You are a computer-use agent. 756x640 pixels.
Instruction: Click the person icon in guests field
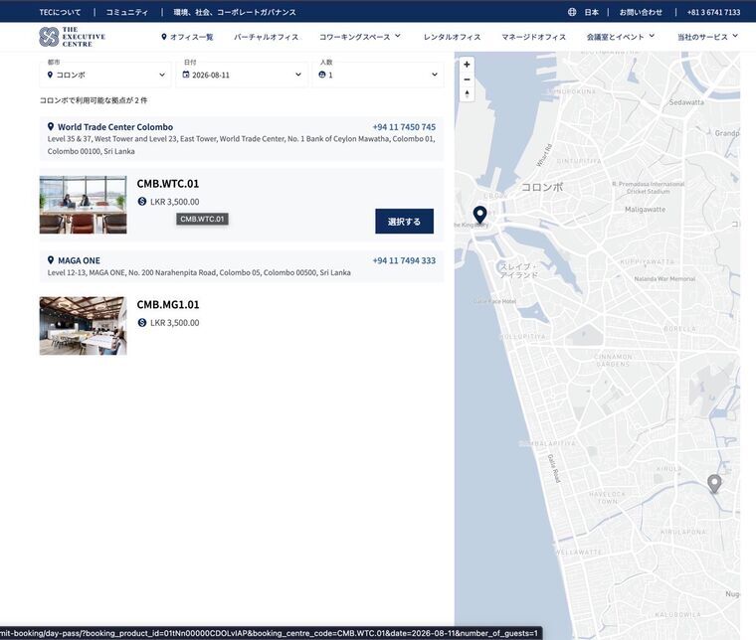[322, 75]
